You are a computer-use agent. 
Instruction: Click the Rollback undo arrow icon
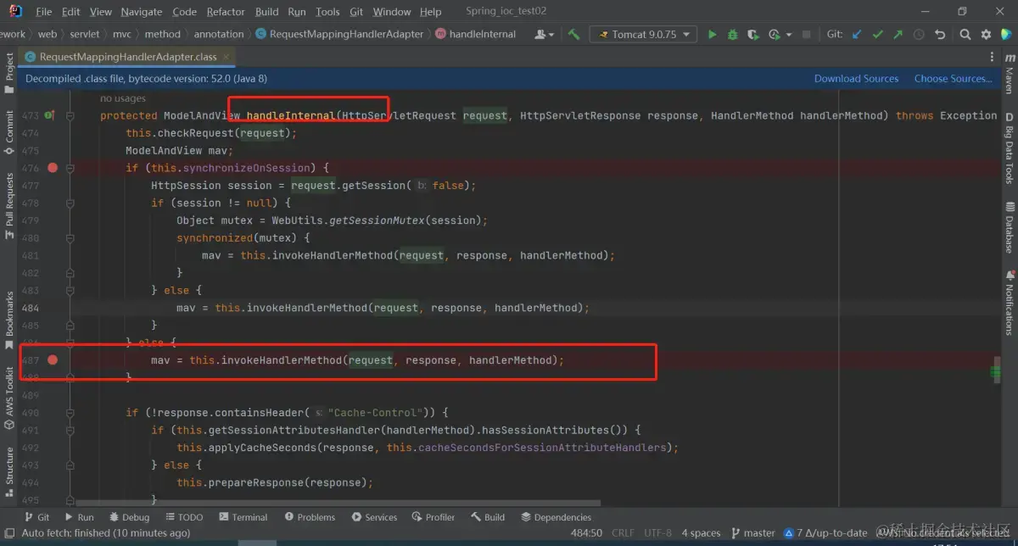(940, 35)
